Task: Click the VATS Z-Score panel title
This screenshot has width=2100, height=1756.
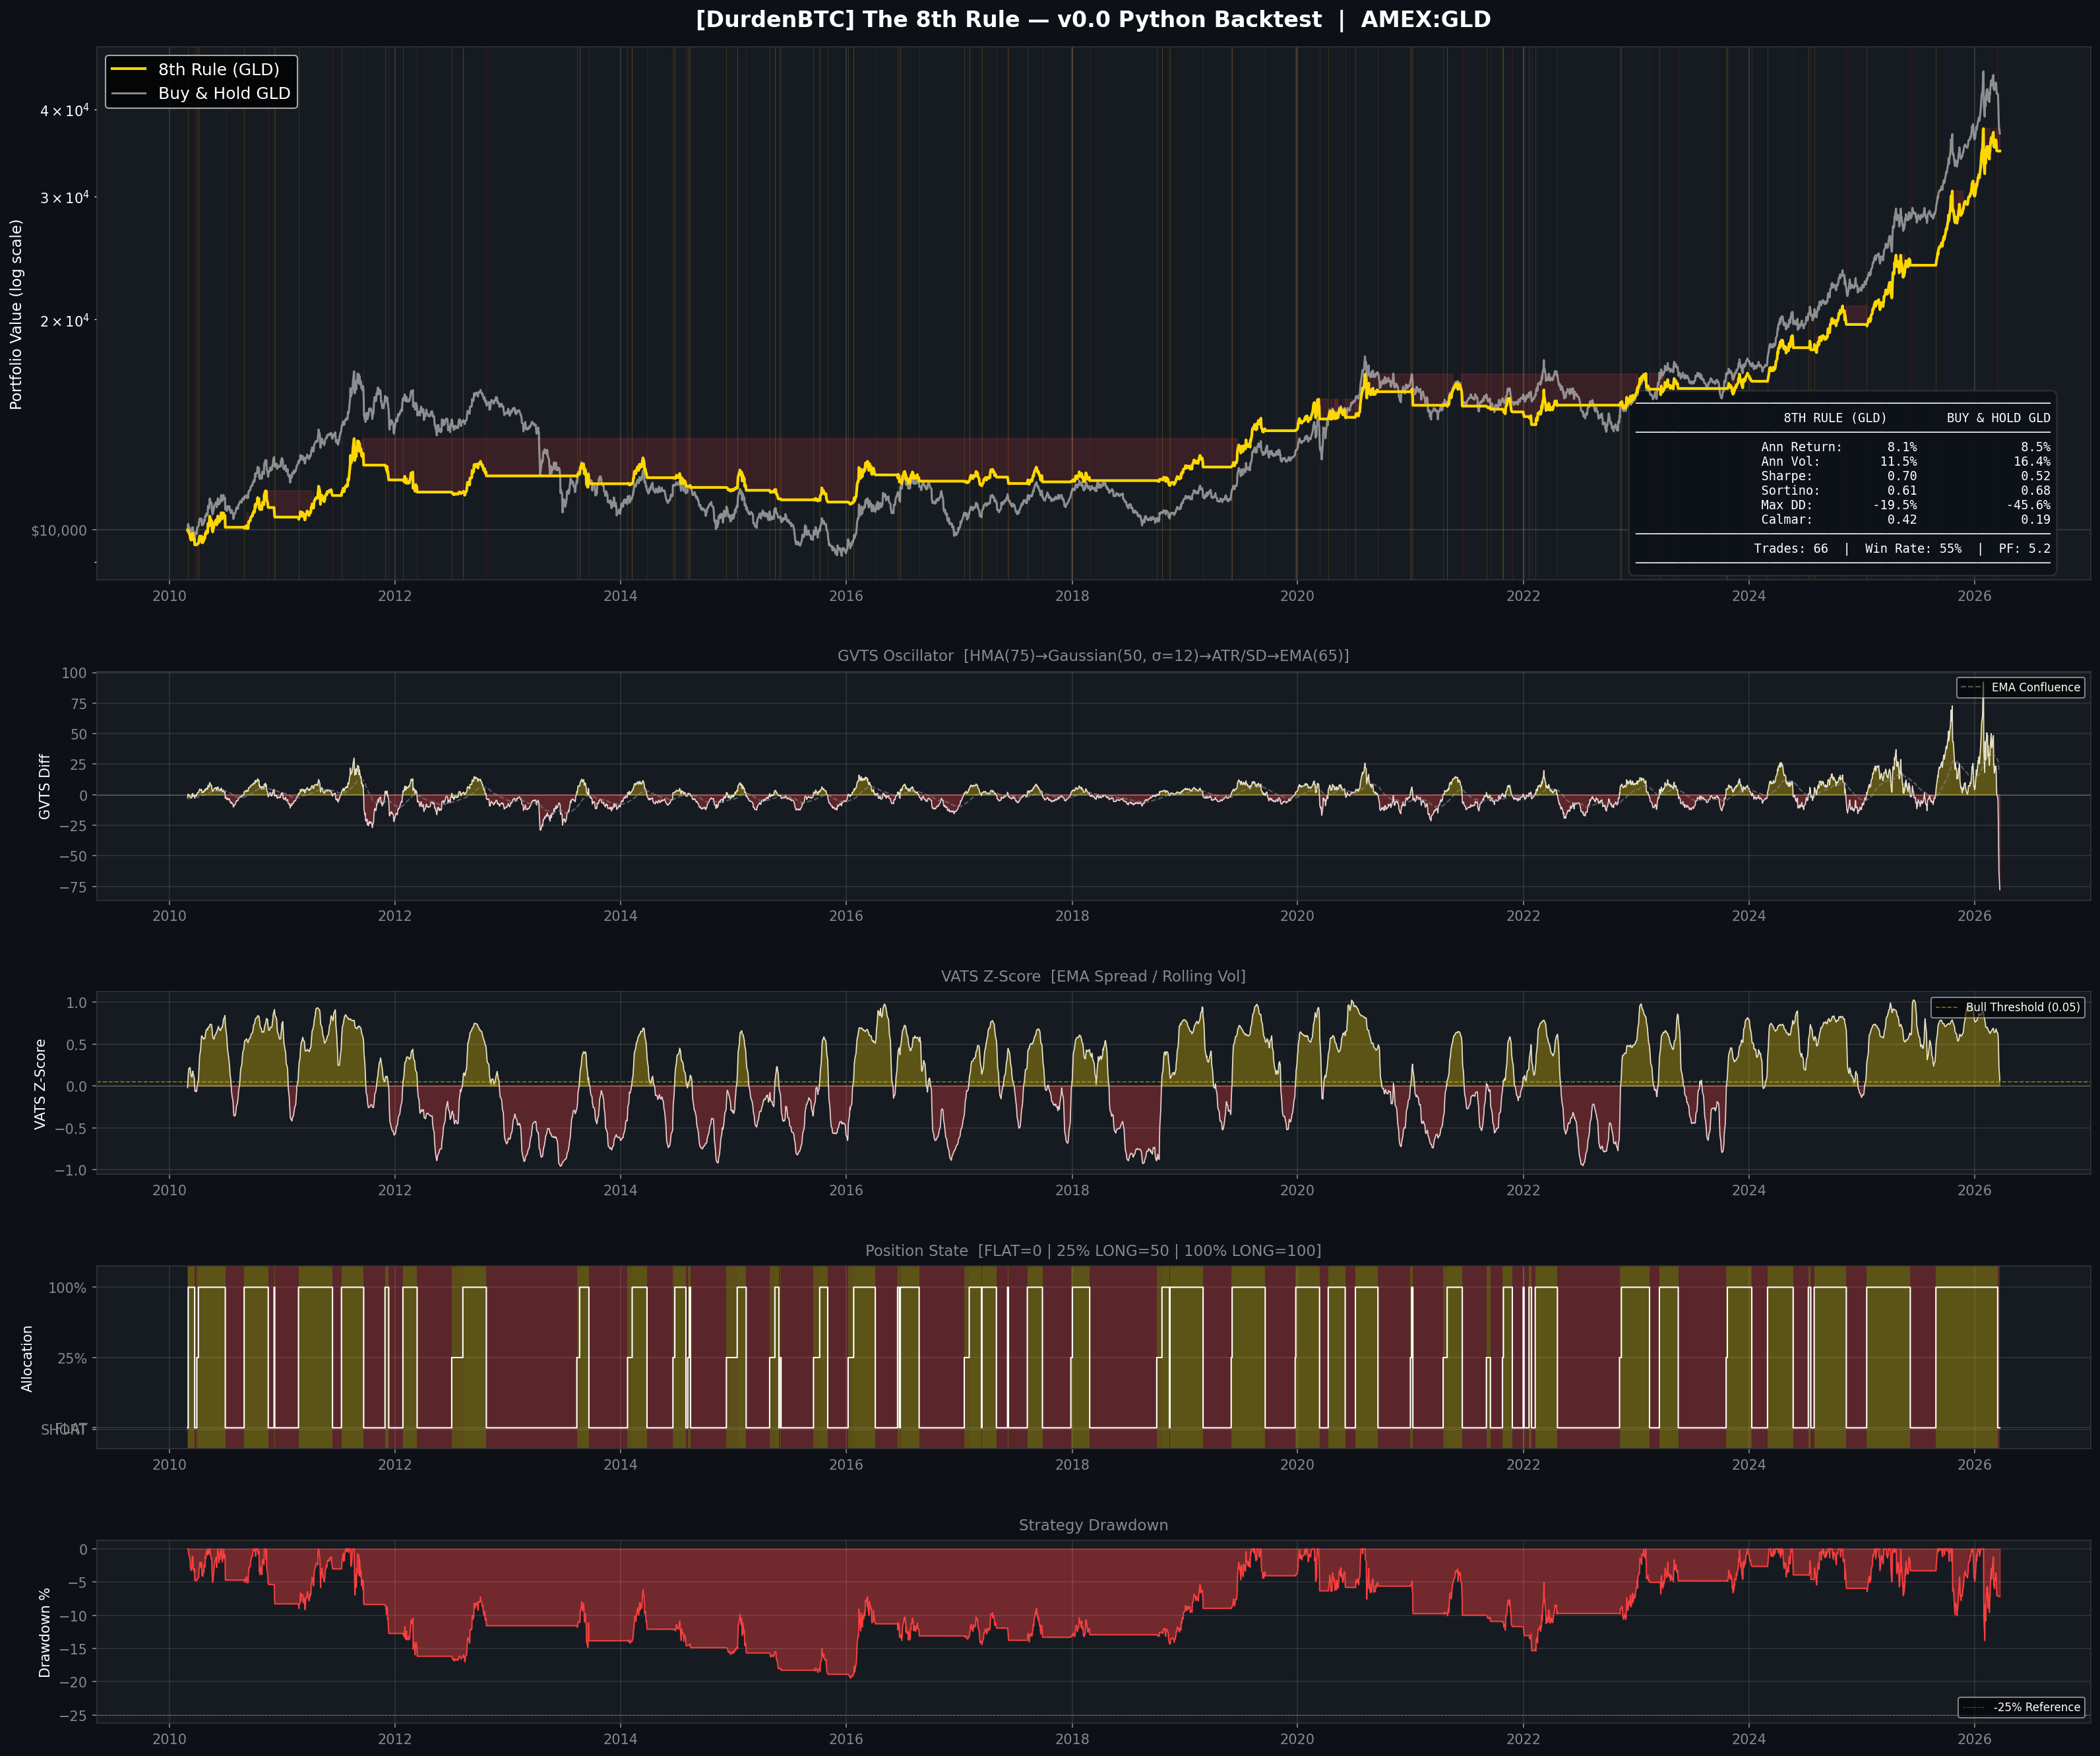Action: tap(1092, 976)
